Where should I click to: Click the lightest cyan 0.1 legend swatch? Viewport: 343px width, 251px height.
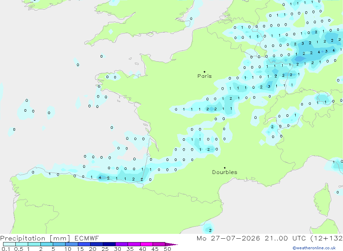tap(9, 244)
